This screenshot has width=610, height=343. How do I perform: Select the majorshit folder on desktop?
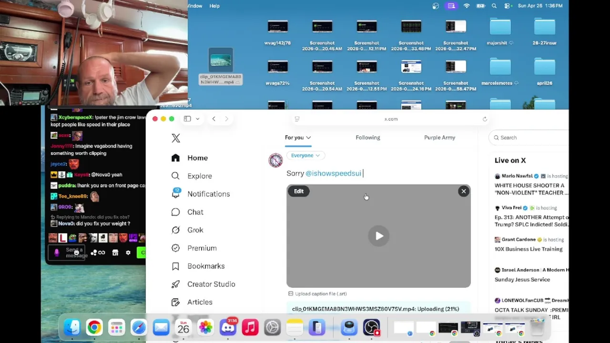pos(500,32)
